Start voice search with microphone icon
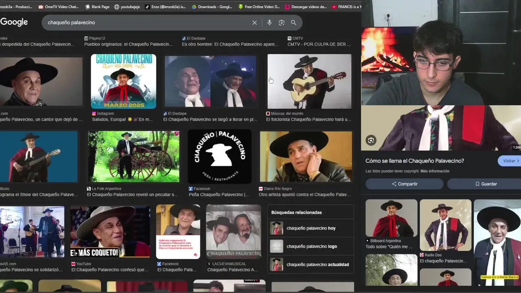Screen dimensions: 521x293 point(269,23)
